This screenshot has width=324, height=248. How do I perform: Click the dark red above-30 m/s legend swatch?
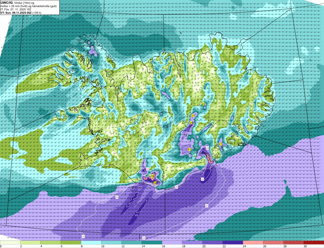tap(314, 242)
